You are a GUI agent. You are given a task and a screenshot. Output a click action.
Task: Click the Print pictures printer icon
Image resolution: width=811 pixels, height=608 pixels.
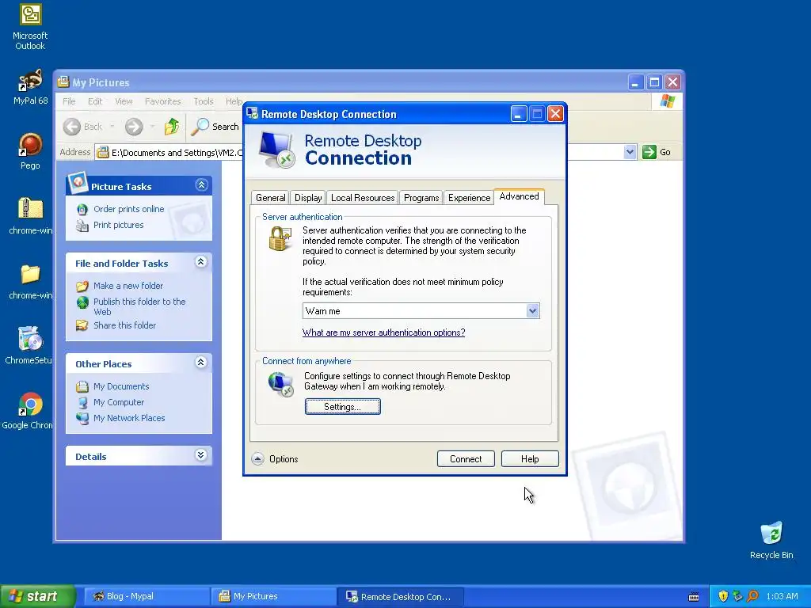tap(82, 226)
